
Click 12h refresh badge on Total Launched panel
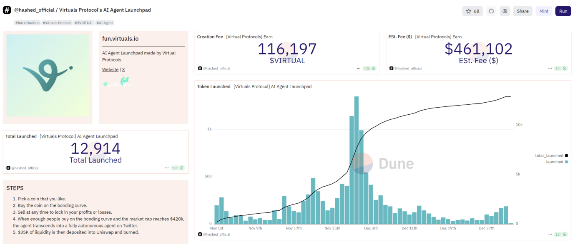point(178,168)
